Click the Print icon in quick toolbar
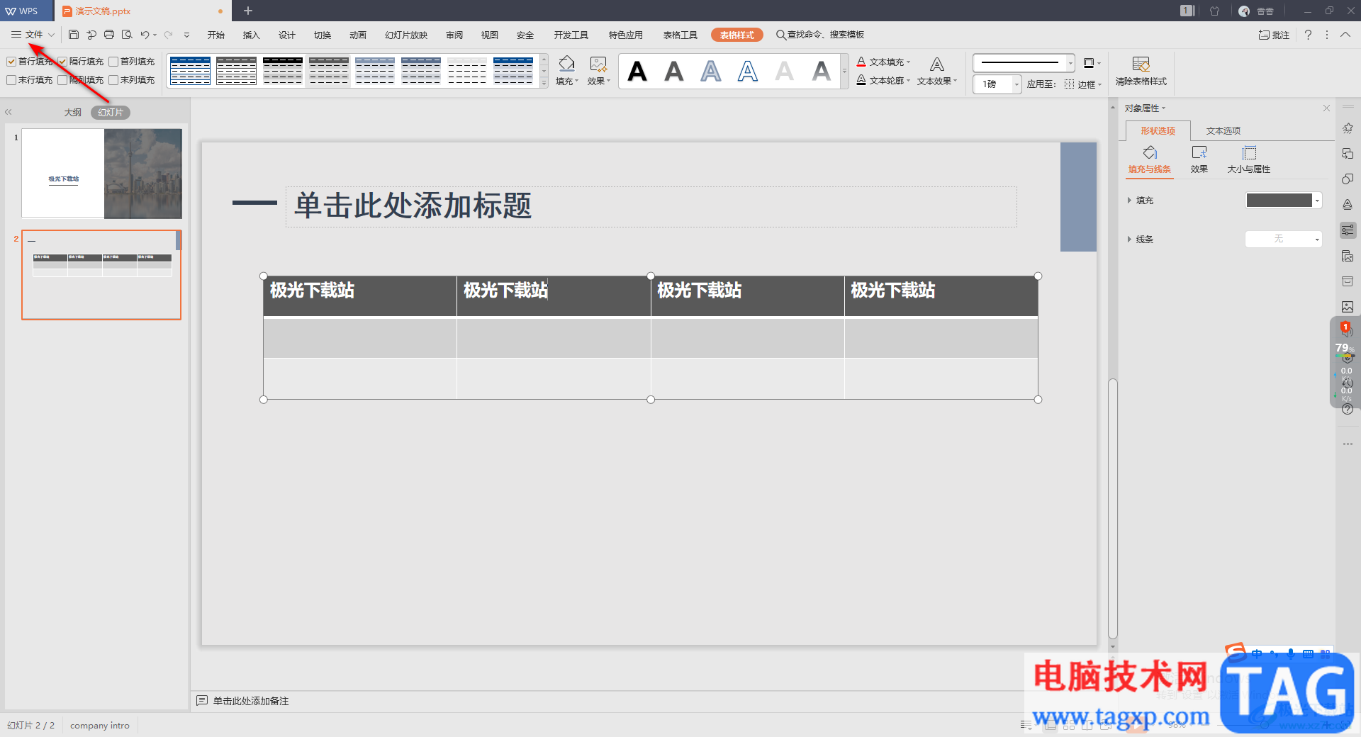The height and width of the screenshot is (737, 1361). click(109, 35)
